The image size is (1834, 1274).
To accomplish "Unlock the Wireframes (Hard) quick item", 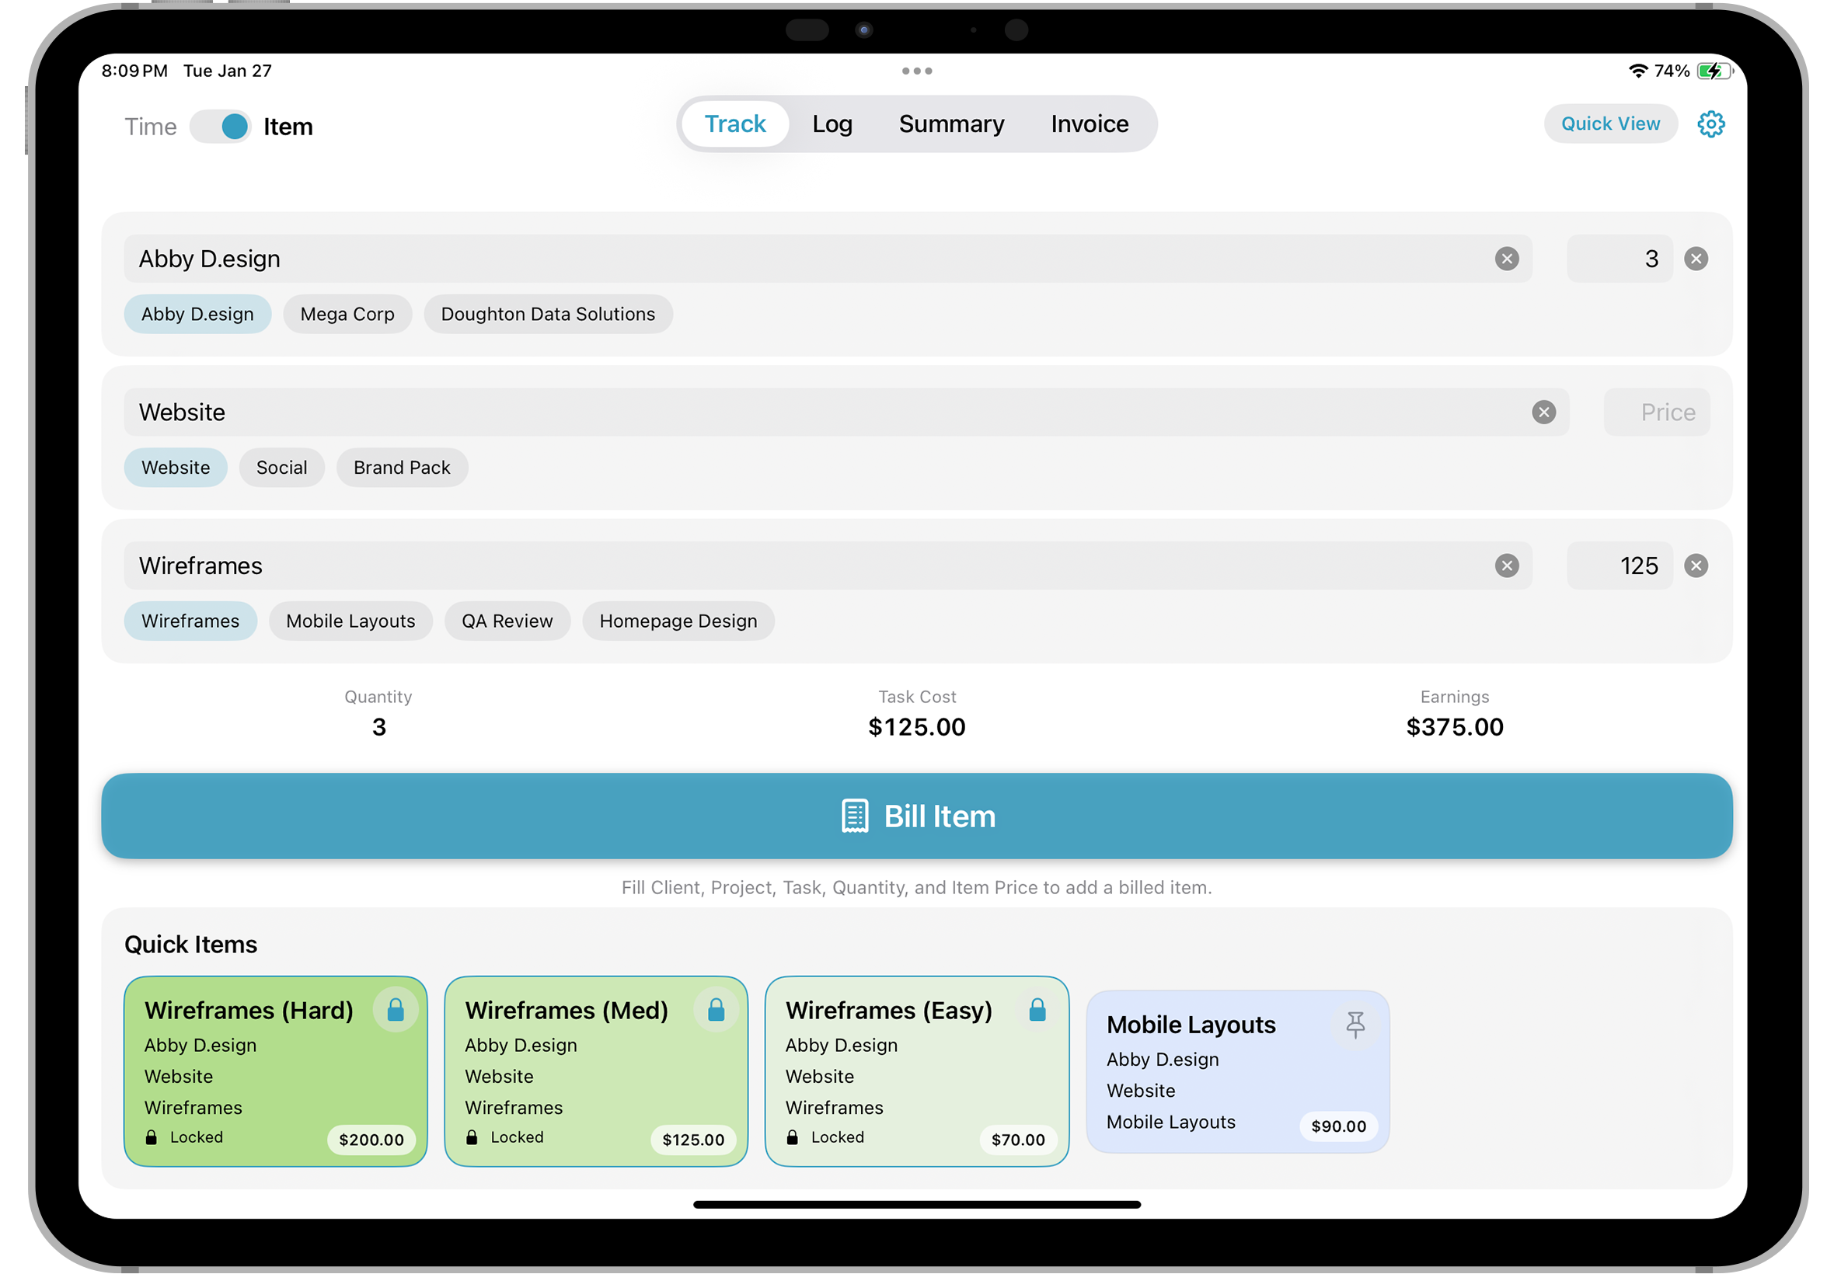I will click(x=396, y=1011).
